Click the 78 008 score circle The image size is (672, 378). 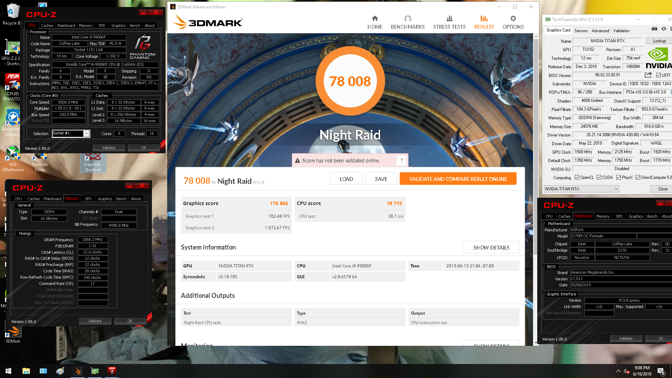(350, 81)
